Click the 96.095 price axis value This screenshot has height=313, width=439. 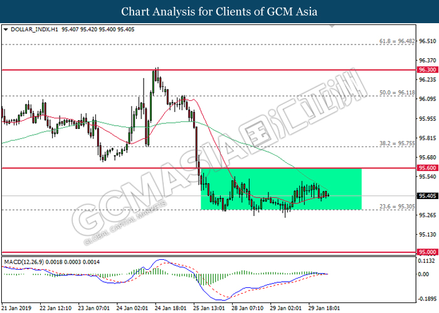pyautogui.click(x=427, y=99)
